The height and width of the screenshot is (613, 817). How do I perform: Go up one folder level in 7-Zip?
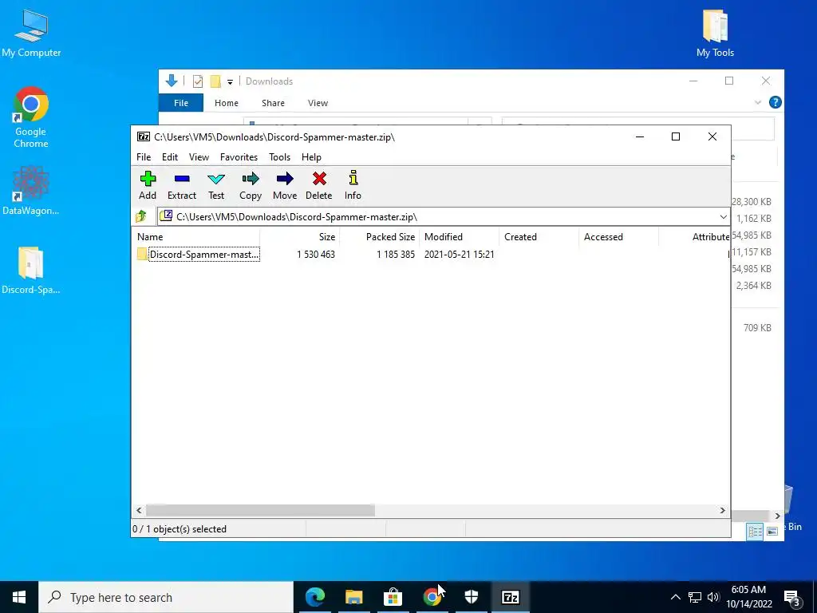[140, 216]
